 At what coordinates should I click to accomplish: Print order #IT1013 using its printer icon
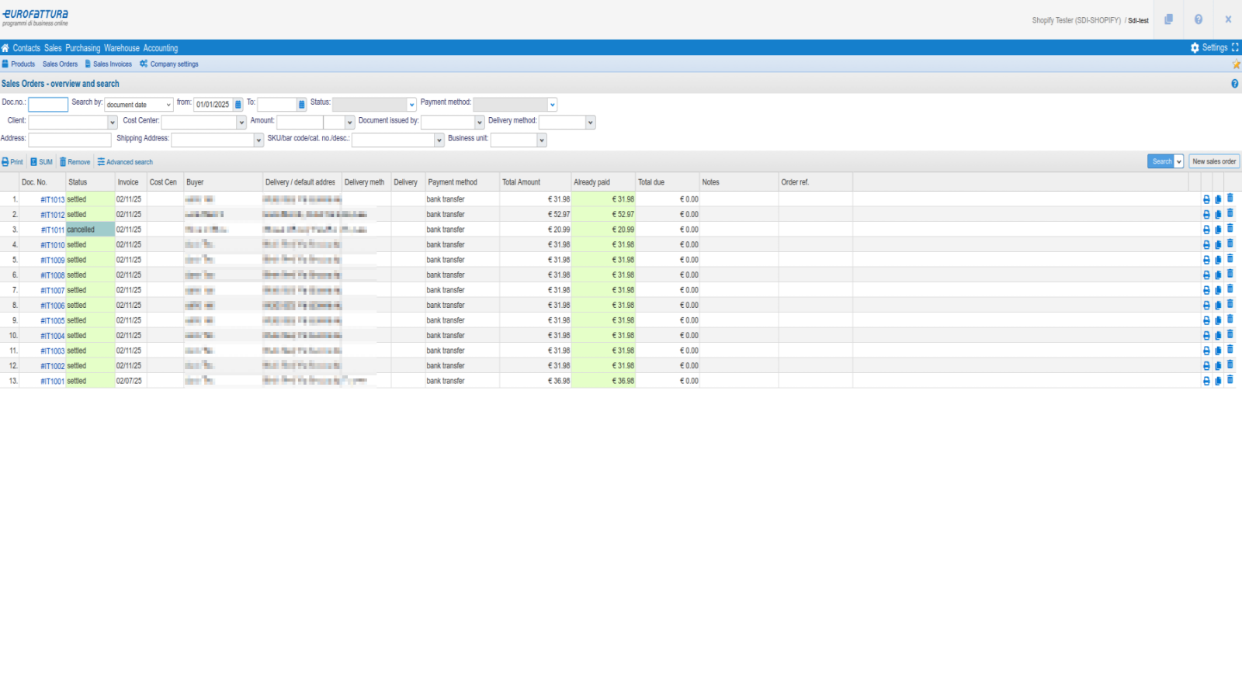1206,199
